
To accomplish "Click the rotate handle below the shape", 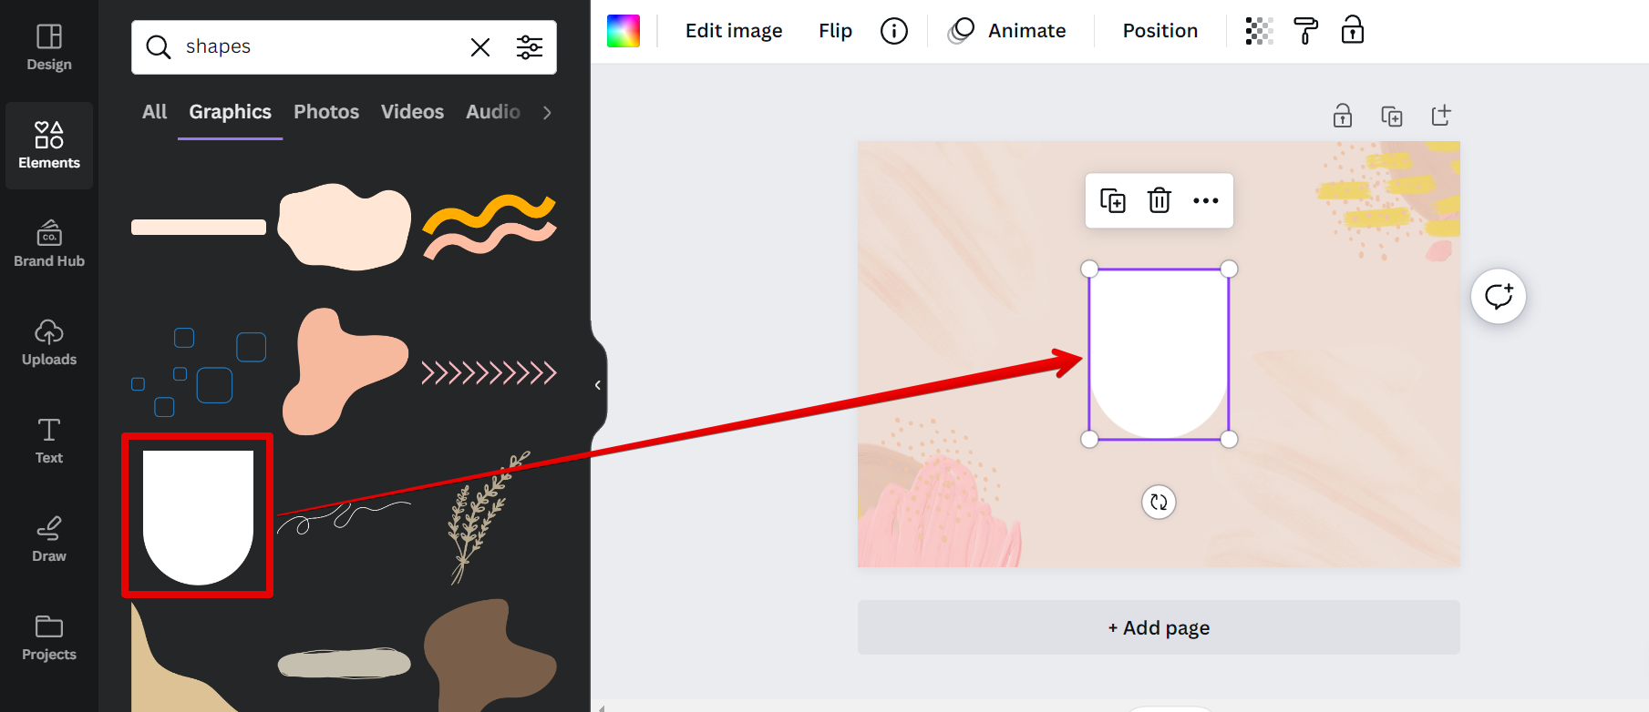I will point(1159,502).
